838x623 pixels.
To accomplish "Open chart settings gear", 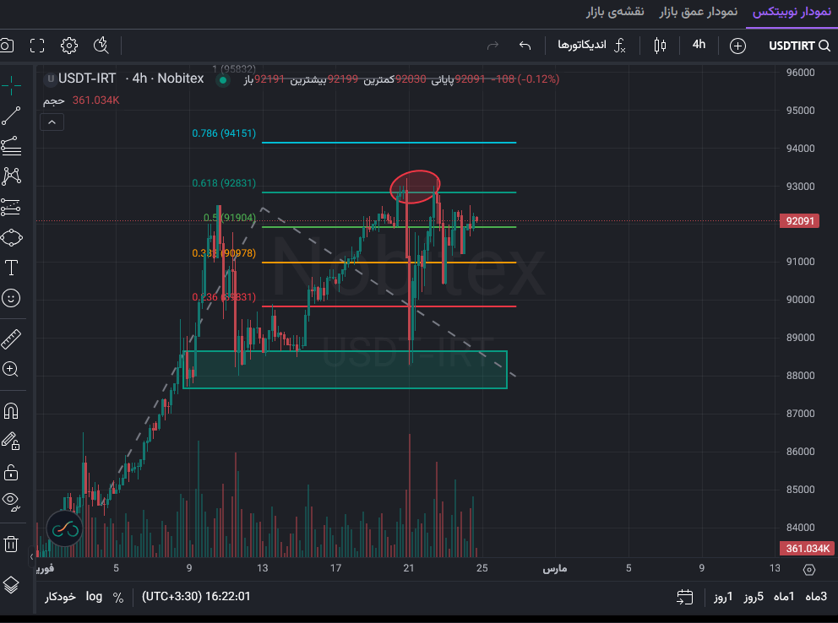I will click(69, 46).
